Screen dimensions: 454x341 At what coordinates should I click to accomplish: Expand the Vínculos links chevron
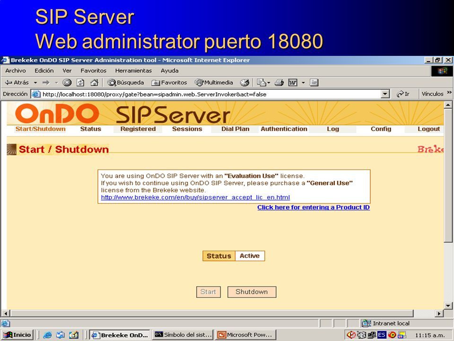(449, 92)
